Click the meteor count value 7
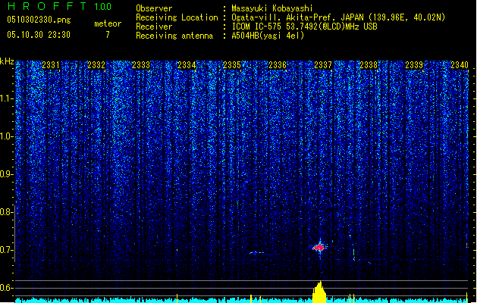This screenshot has height=303, width=477. 108,35
